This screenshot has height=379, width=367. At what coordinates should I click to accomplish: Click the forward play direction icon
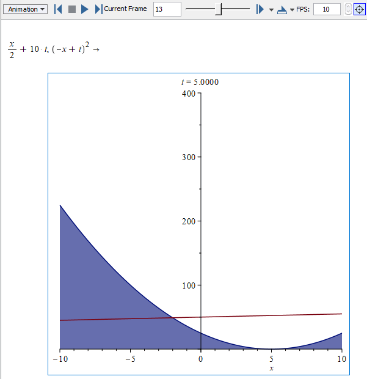(x=260, y=9)
